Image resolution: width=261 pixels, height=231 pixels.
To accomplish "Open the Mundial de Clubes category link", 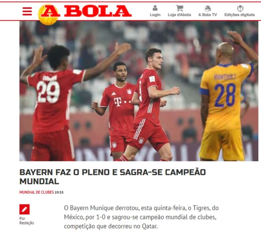I will tap(37, 192).
